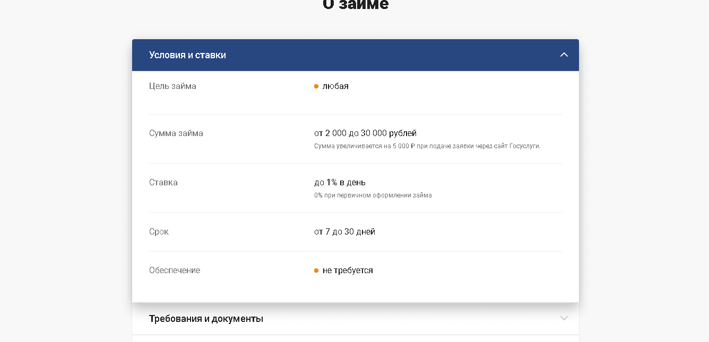The height and width of the screenshot is (342, 709).
Task: Click the «Сумма займа» label
Action: [176, 133]
